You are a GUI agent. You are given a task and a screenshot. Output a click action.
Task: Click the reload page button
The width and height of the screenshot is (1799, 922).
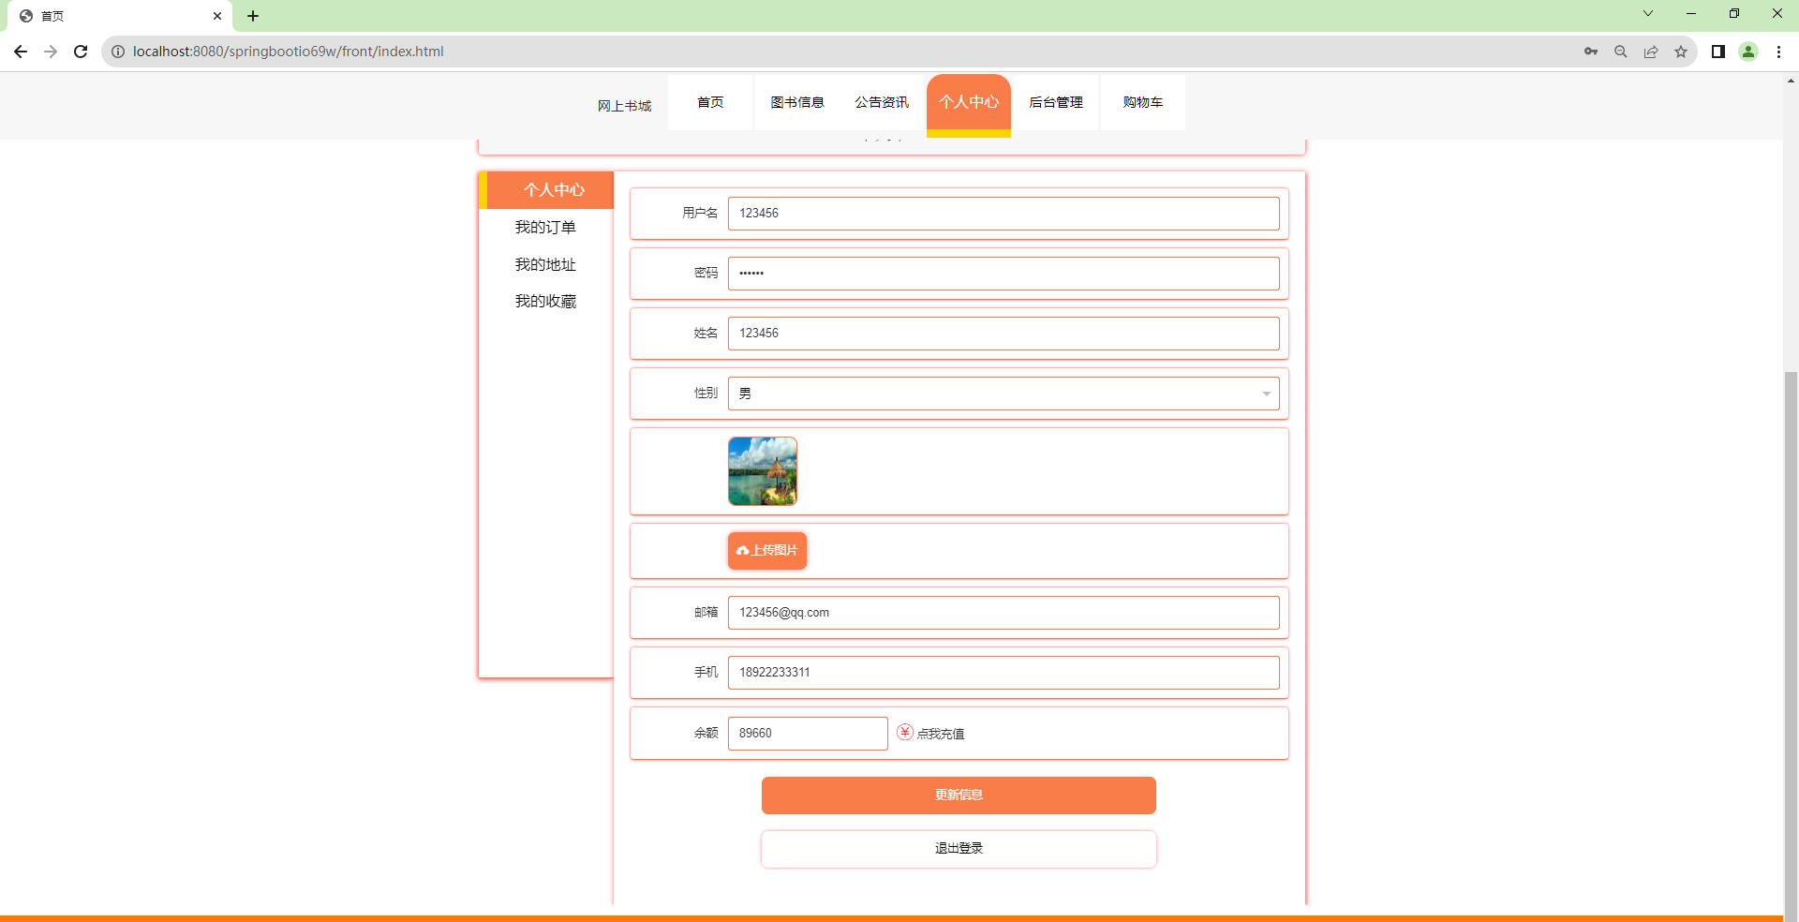tap(81, 52)
